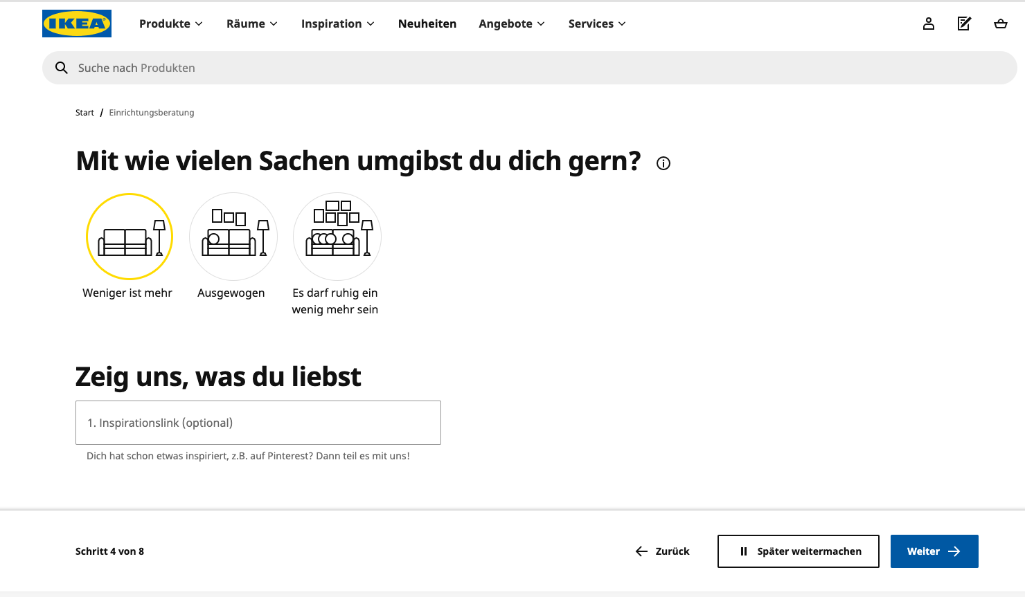Click the Start breadcrumb link

click(84, 113)
